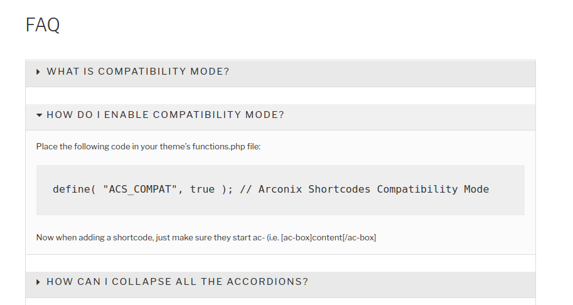Click the 'true' value in the code snippet
573x305 pixels.
click(x=202, y=189)
